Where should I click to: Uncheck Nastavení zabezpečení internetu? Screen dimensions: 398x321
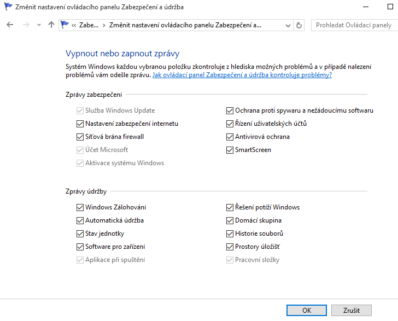(80, 124)
